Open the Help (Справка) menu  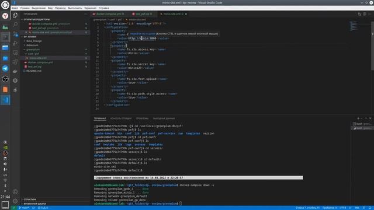click(x=103, y=8)
